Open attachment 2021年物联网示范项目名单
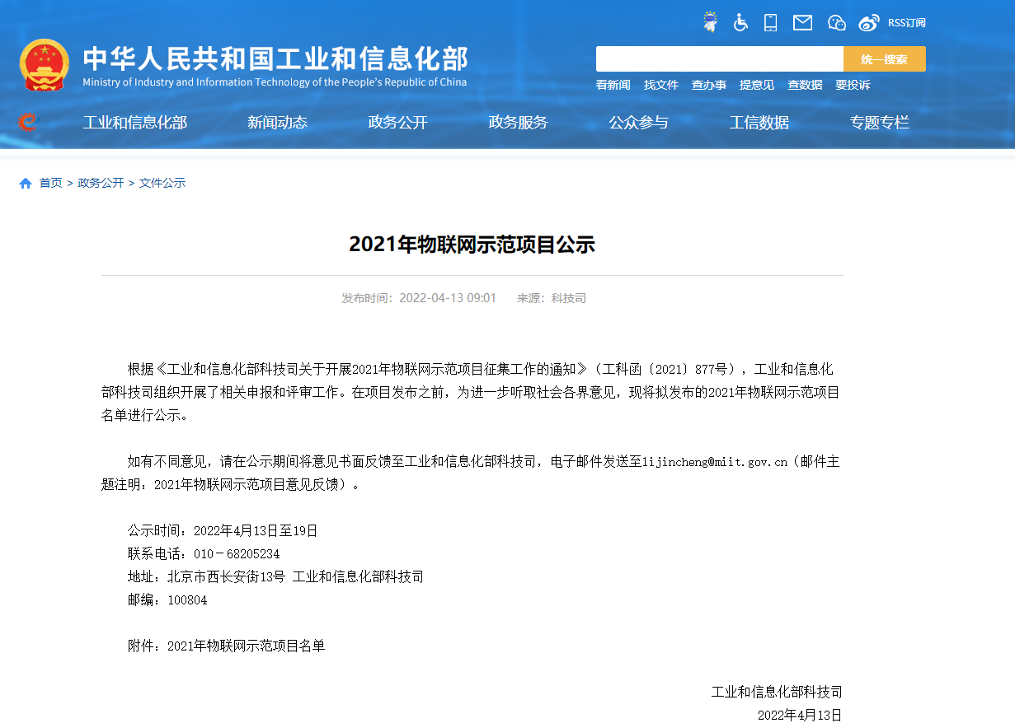The image size is (1015, 723). [x=247, y=646]
